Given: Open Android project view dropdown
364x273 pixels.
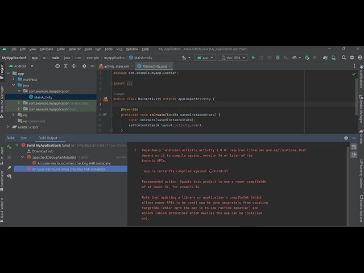Looking at the screenshot, I should coord(21,66).
